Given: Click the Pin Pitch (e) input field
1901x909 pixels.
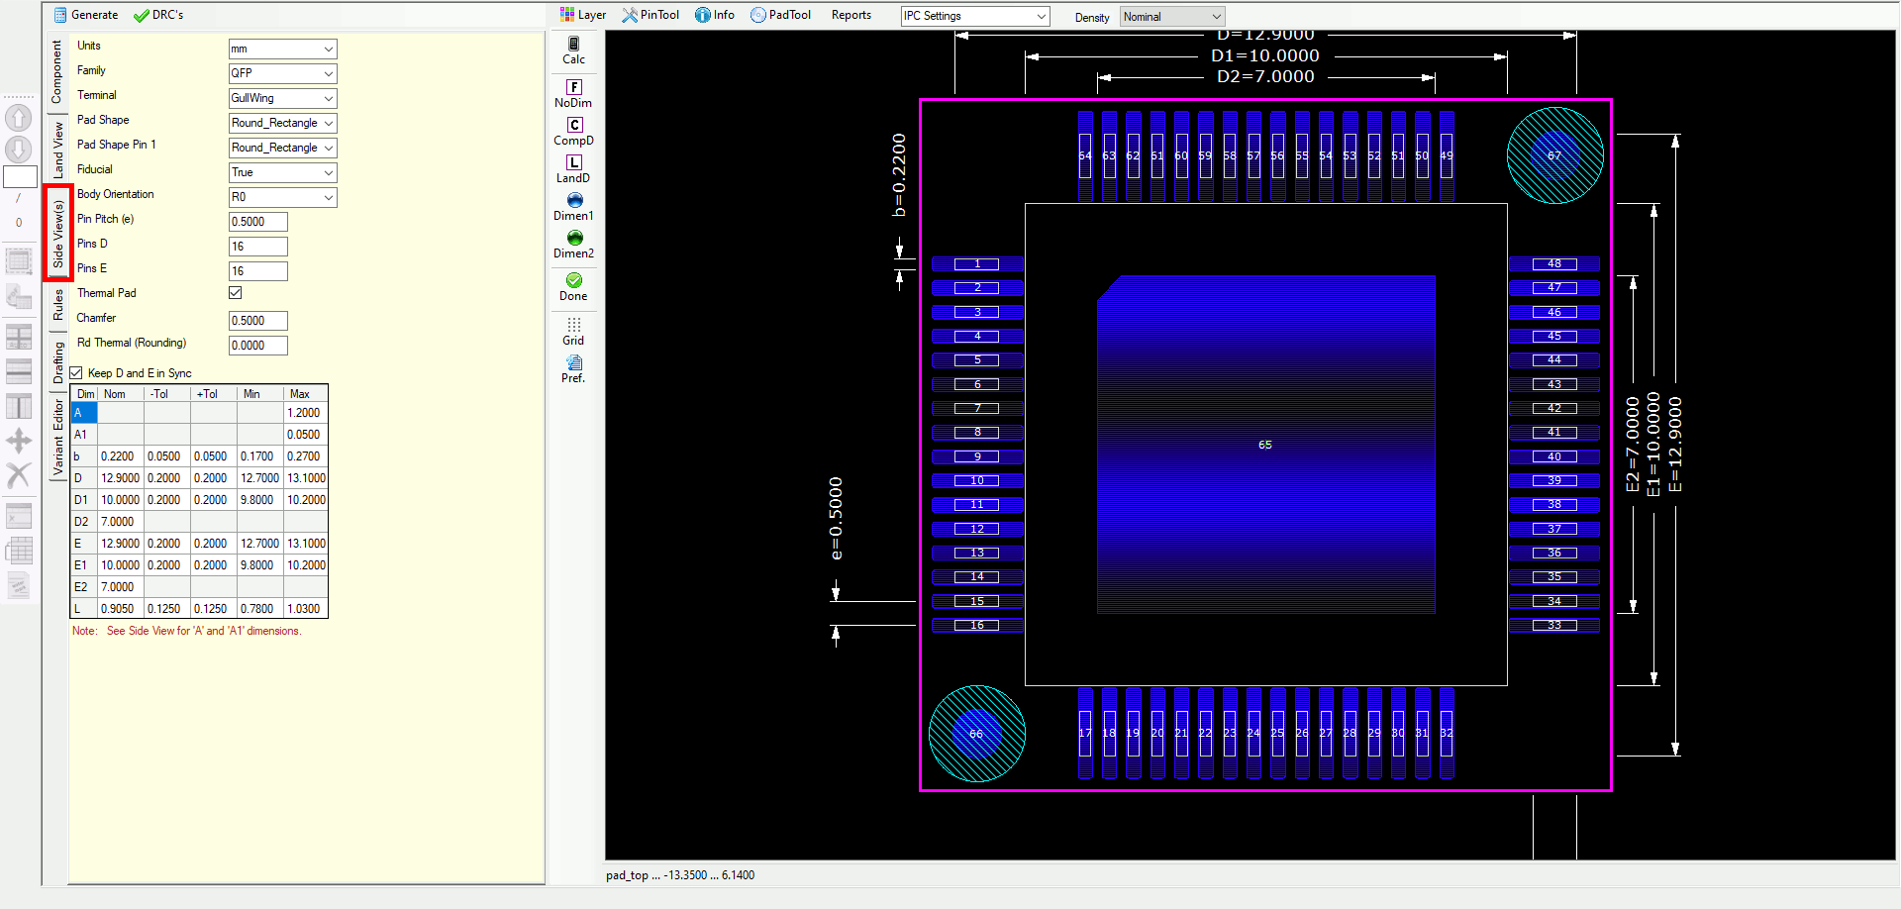Looking at the screenshot, I should (x=258, y=222).
